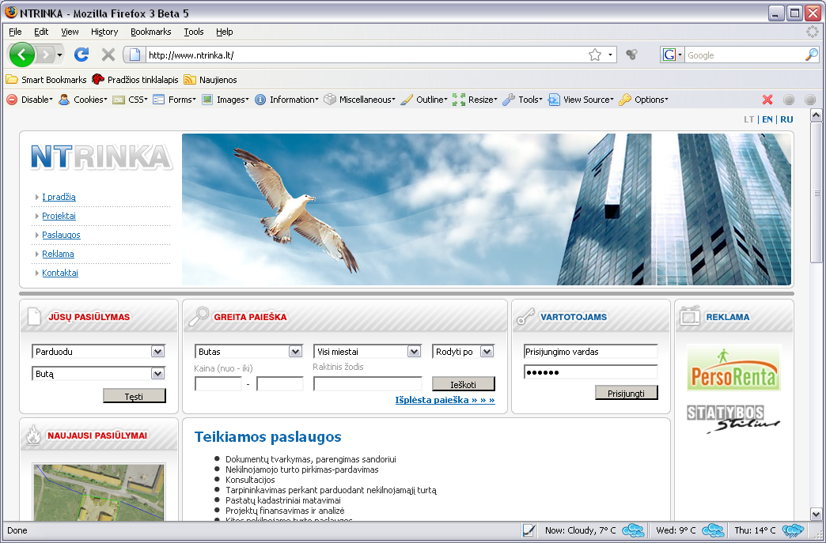Viewport: 826px width, 543px height.
Task: Go back with the green arrow button
Action: pyautogui.click(x=22, y=55)
